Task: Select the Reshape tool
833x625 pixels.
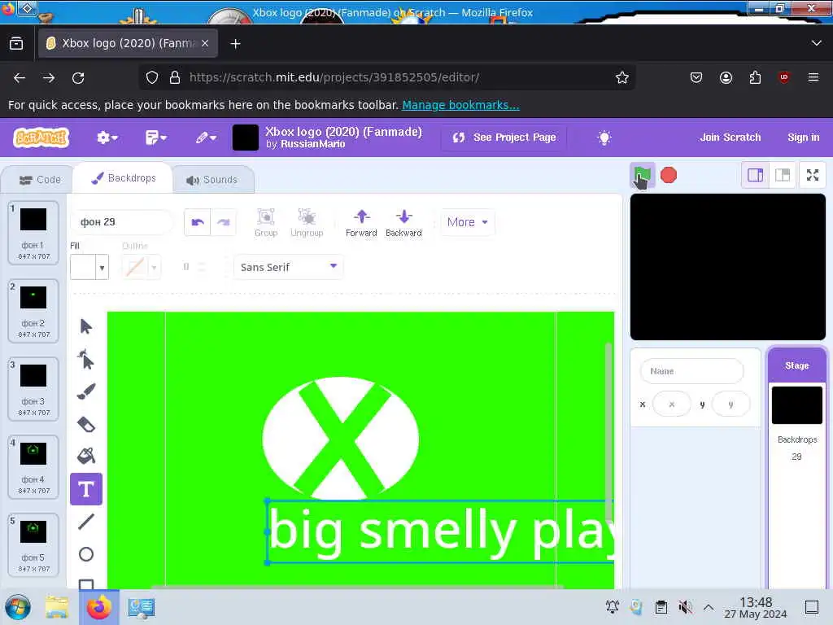Action: (x=86, y=359)
